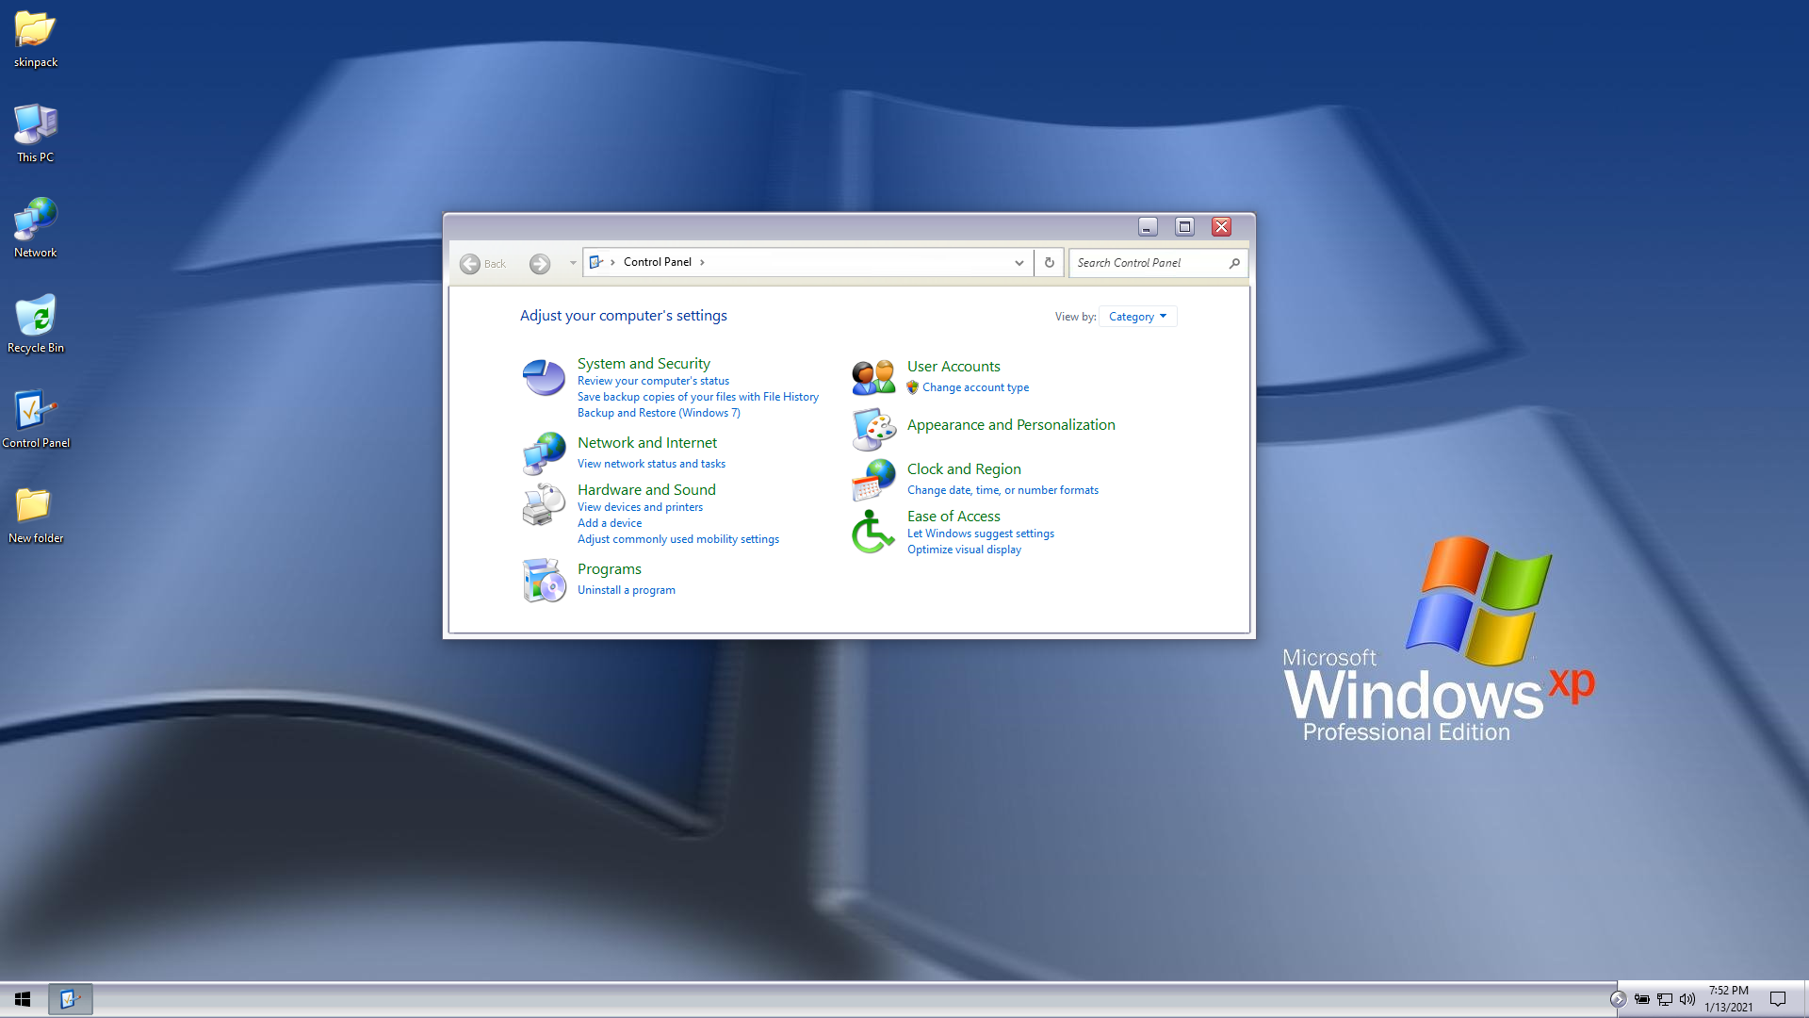Click the Appearance and Personalization palette icon

(x=873, y=429)
